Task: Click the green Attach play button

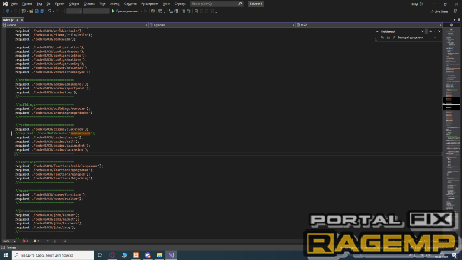Action: pyautogui.click(x=113, y=11)
